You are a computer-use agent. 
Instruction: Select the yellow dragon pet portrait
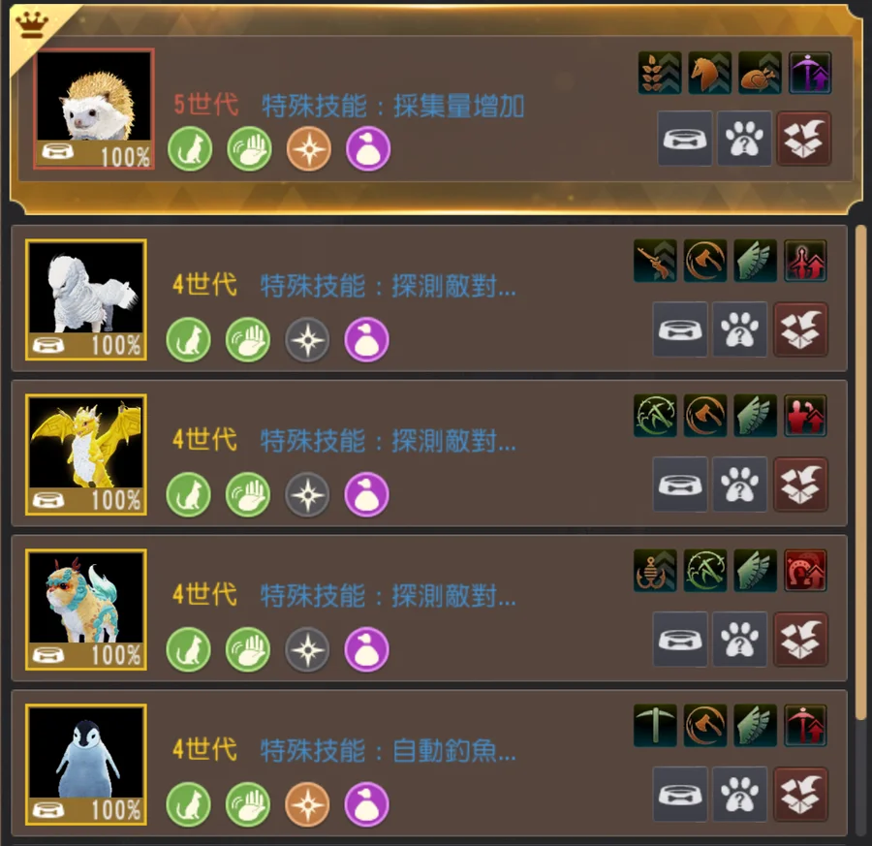point(86,455)
